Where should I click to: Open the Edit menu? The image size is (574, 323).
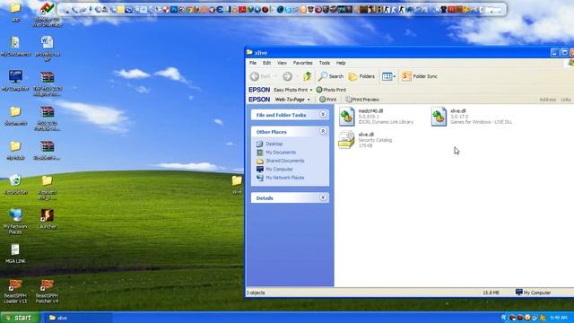(267, 63)
